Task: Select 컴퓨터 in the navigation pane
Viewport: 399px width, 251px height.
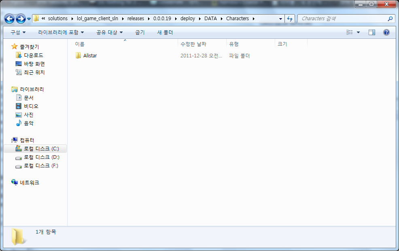Action: coord(27,140)
